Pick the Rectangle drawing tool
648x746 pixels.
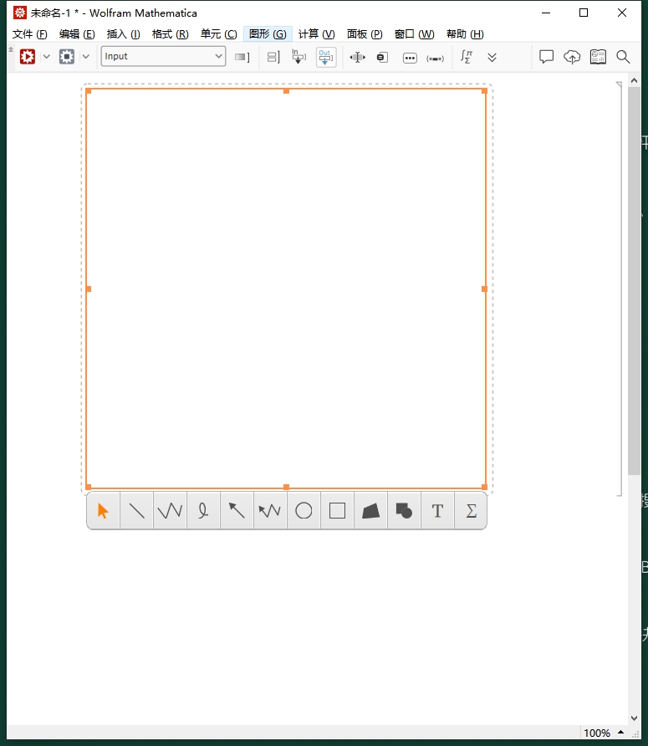click(337, 511)
